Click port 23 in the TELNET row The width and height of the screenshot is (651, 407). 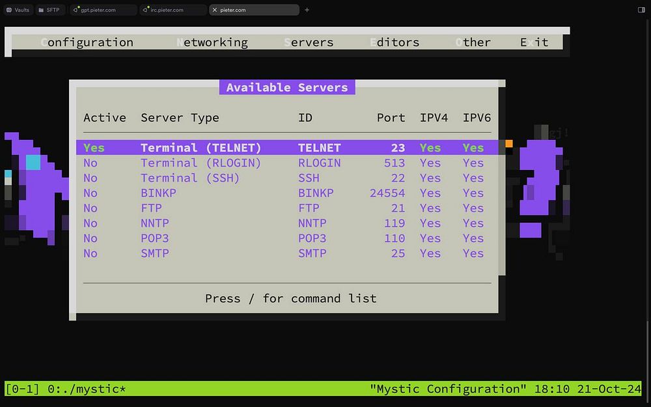[398, 148]
